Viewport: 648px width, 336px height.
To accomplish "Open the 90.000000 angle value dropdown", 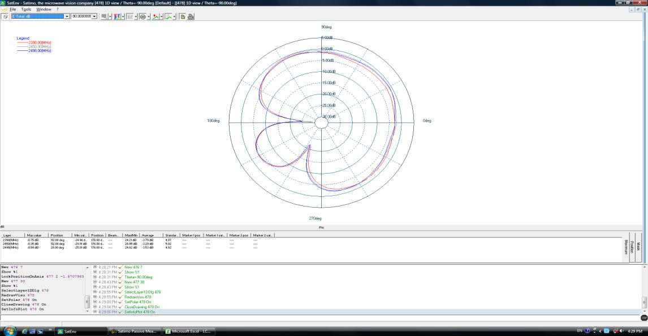I will click(94, 16).
